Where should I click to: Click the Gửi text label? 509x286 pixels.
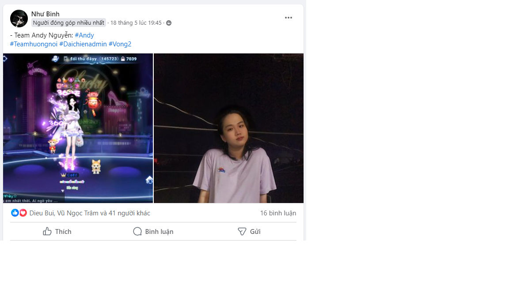click(255, 232)
